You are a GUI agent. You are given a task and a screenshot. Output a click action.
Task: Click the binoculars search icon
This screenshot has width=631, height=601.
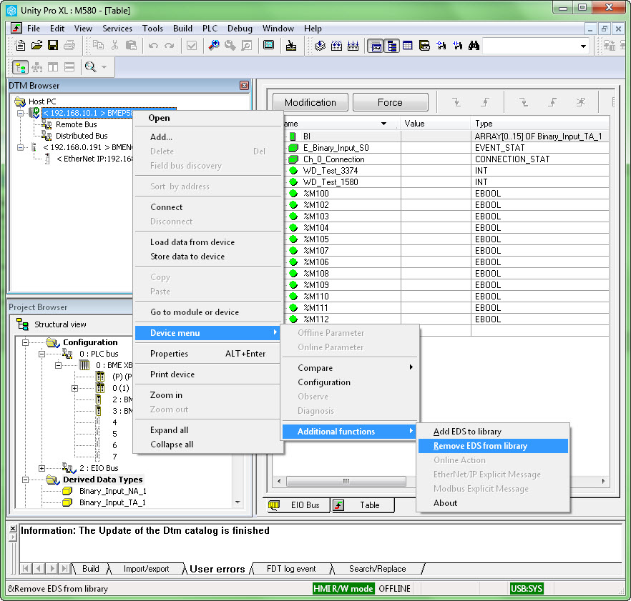[x=474, y=46]
